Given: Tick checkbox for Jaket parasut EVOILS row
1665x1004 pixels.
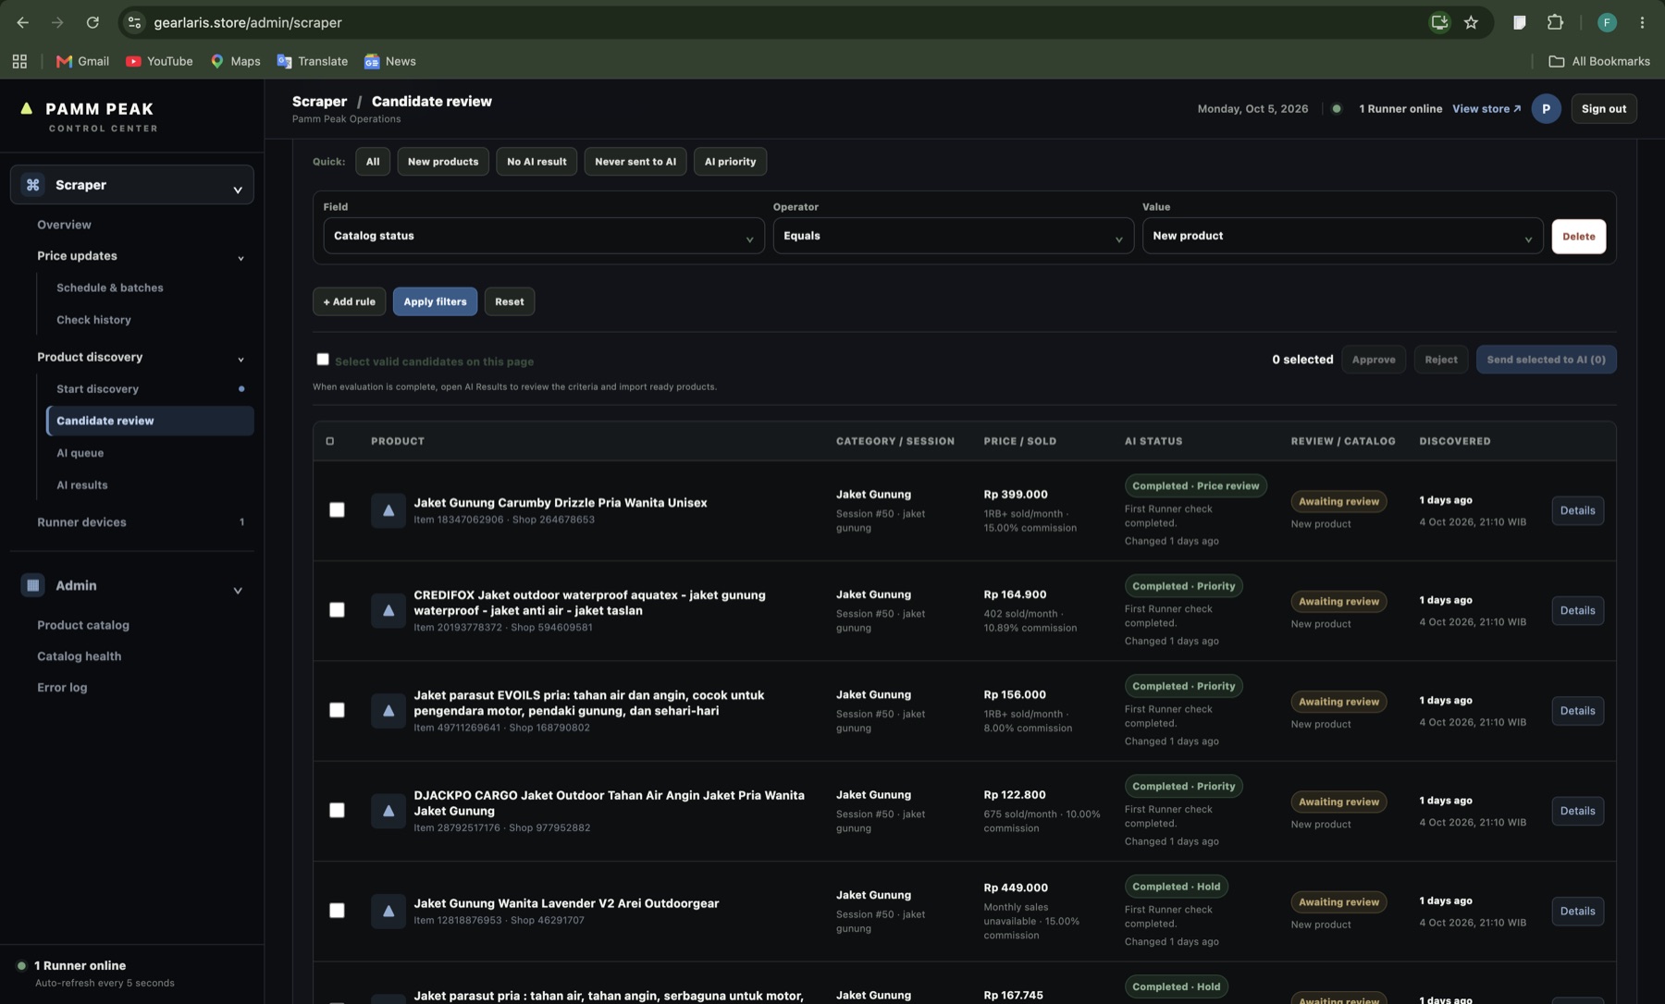Looking at the screenshot, I should pos(337,710).
